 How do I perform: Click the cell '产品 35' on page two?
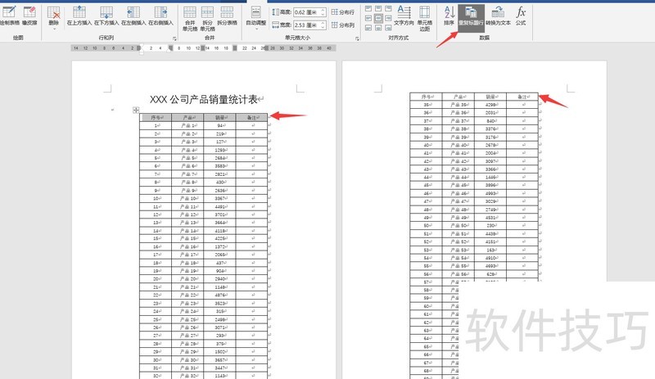458,105
